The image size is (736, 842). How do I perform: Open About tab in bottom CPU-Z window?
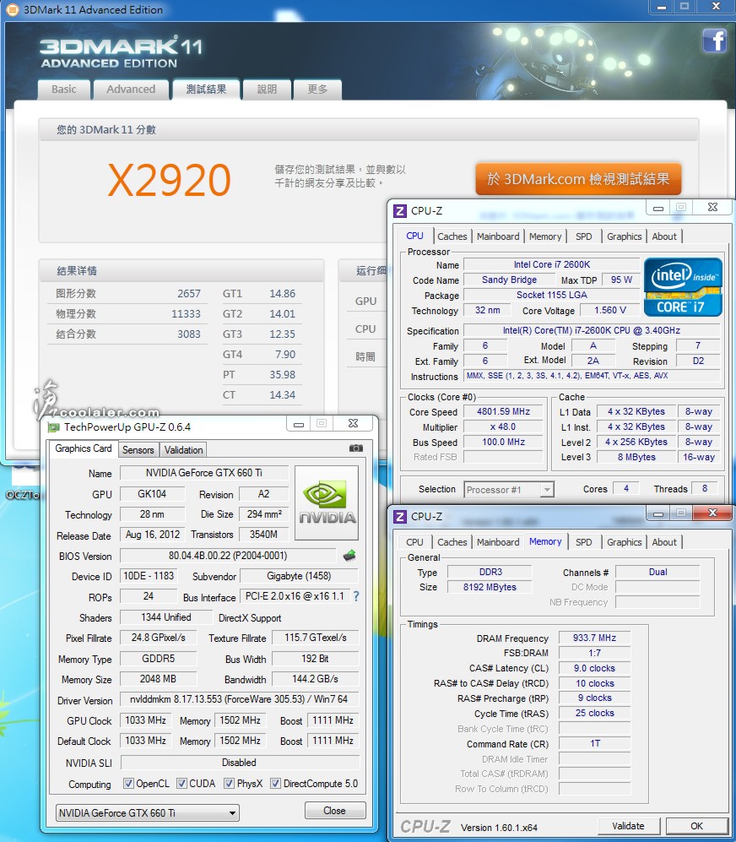pos(664,542)
